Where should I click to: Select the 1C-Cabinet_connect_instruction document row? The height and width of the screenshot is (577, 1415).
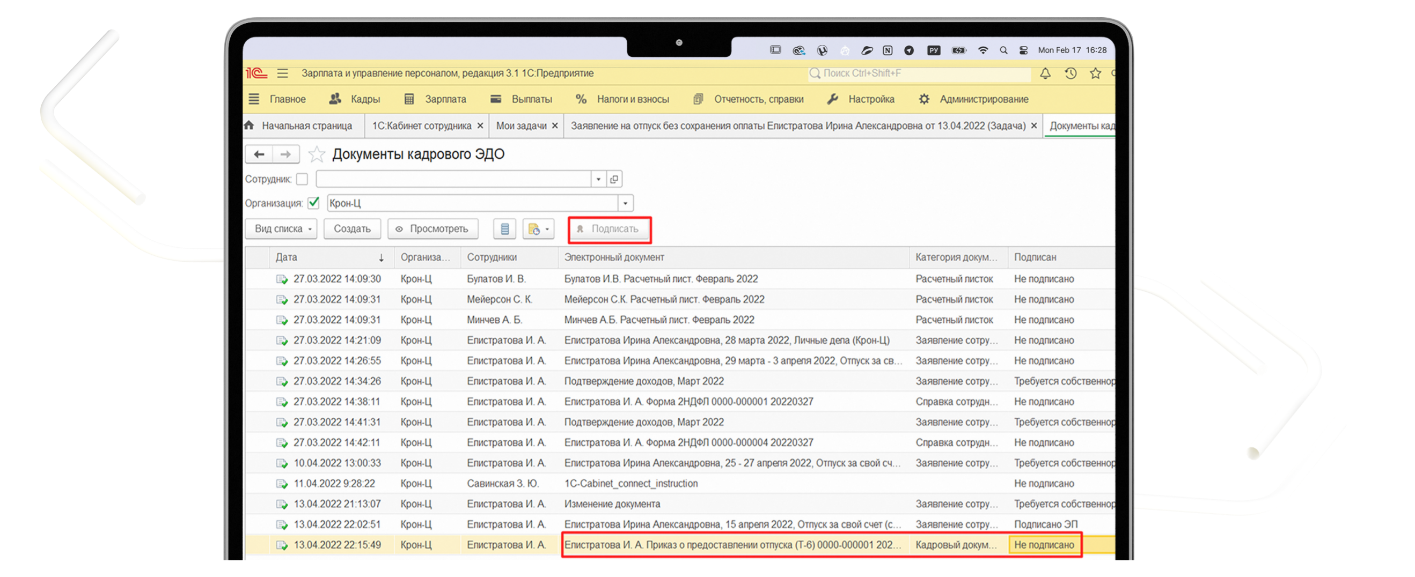point(630,484)
